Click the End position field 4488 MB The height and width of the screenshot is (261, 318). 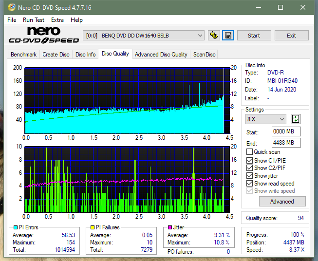pos(286,143)
